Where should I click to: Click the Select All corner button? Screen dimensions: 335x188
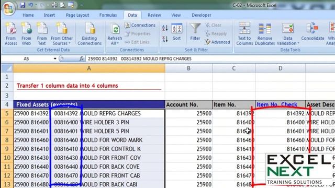[x=7, y=68]
